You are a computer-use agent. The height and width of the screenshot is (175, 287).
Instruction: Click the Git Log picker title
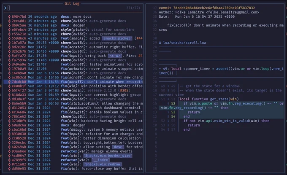(72, 3)
